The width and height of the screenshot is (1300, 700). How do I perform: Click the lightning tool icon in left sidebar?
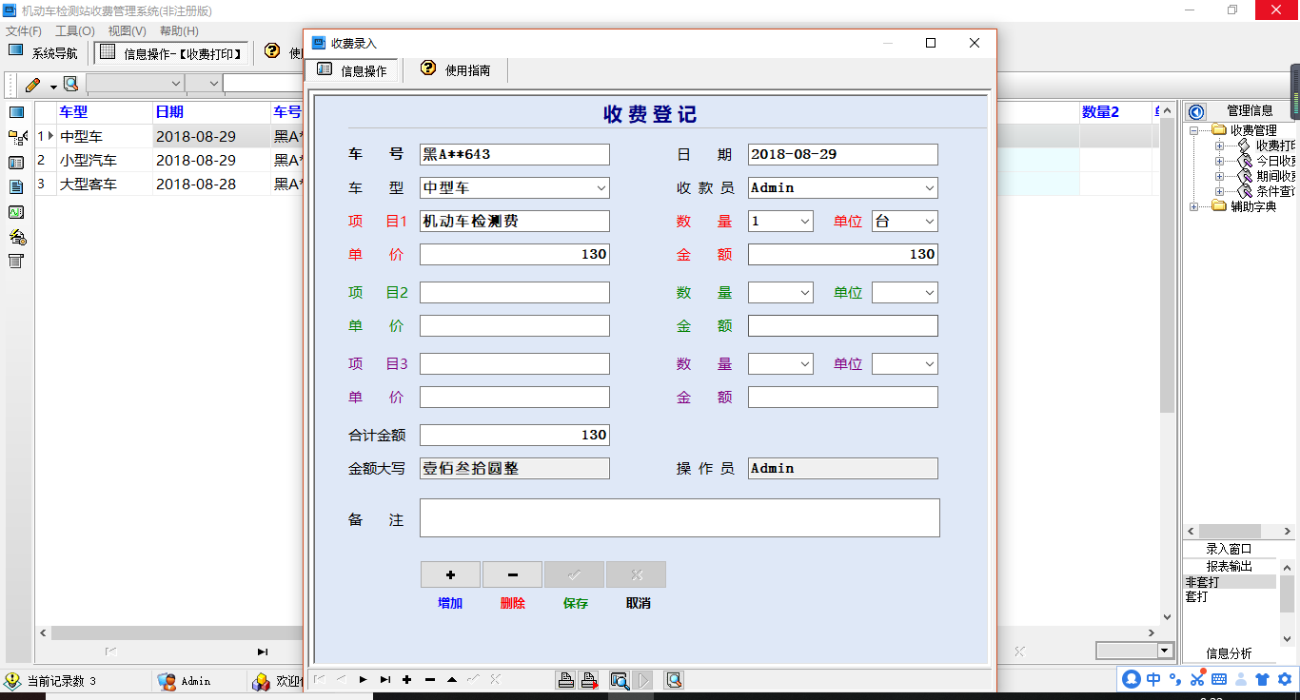[16, 236]
